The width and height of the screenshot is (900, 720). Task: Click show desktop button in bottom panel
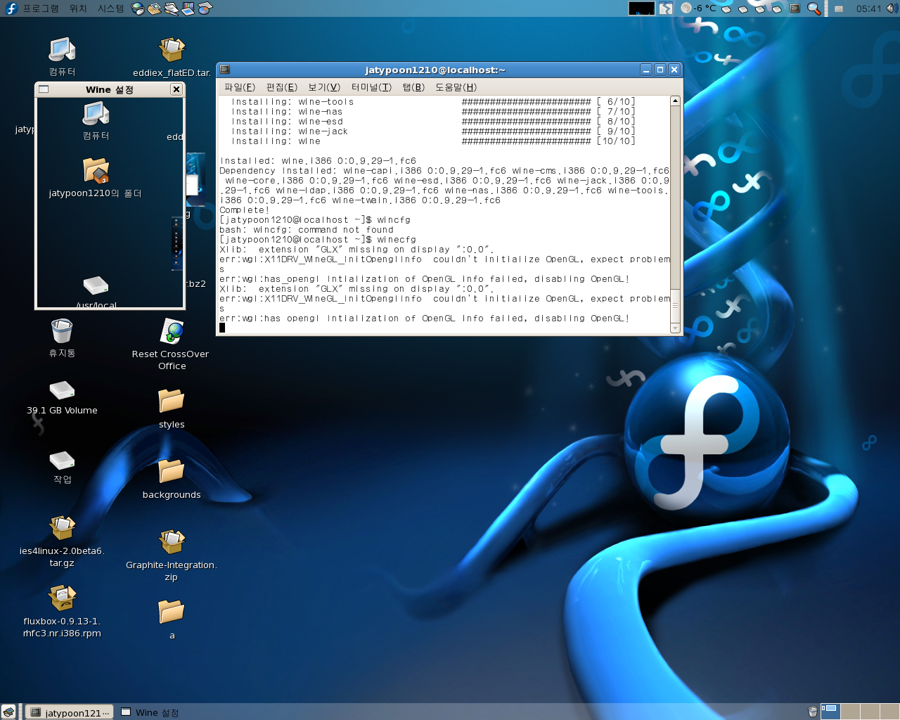[x=8, y=712]
